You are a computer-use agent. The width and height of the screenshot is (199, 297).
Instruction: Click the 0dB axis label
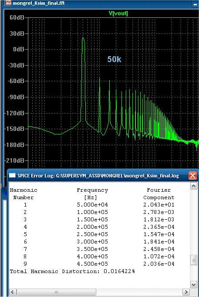pyautogui.click(x=19, y=49)
